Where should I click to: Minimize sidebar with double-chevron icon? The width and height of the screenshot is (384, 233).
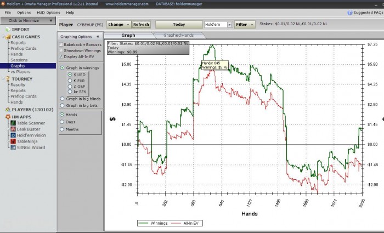point(51,21)
